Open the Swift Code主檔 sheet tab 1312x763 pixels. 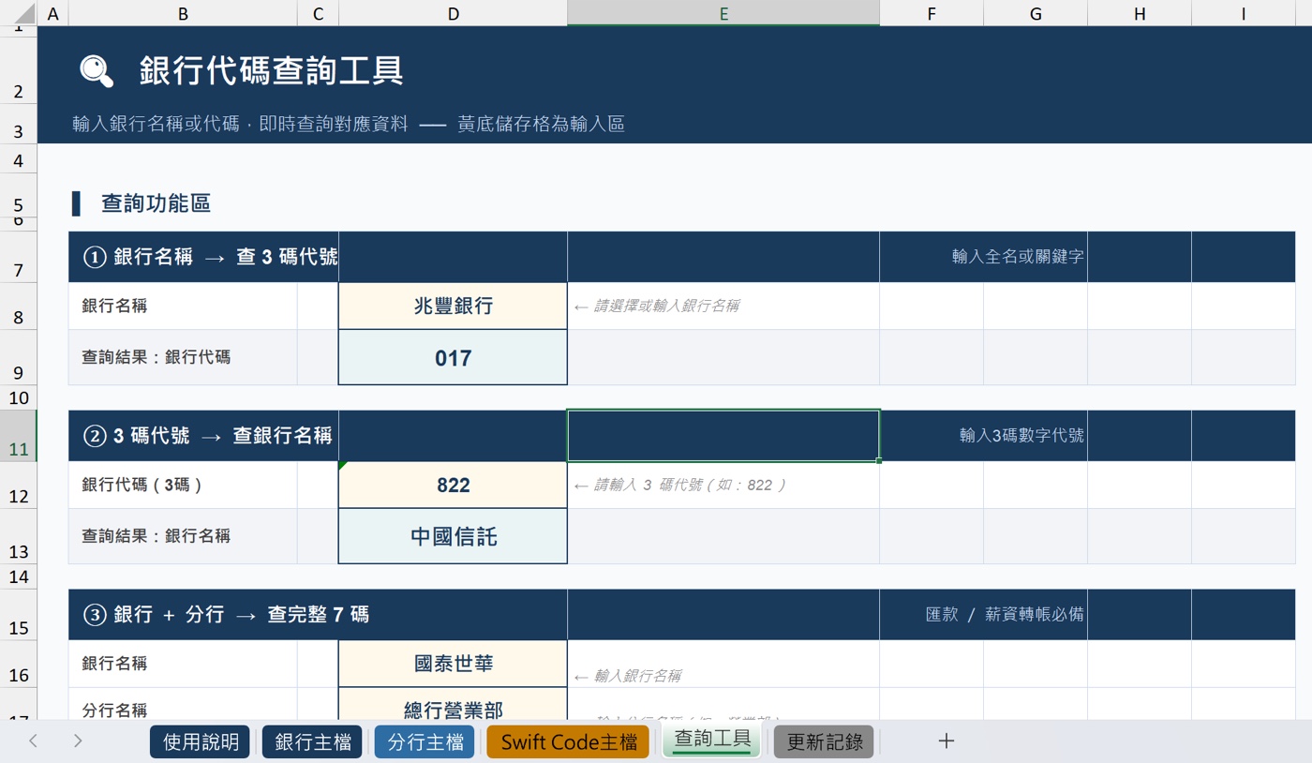[x=566, y=741]
